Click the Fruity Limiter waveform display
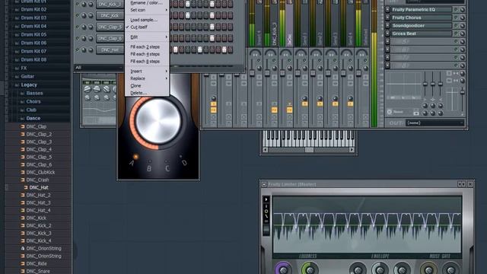The height and width of the screenshot is (274, 487). (367, 225)
